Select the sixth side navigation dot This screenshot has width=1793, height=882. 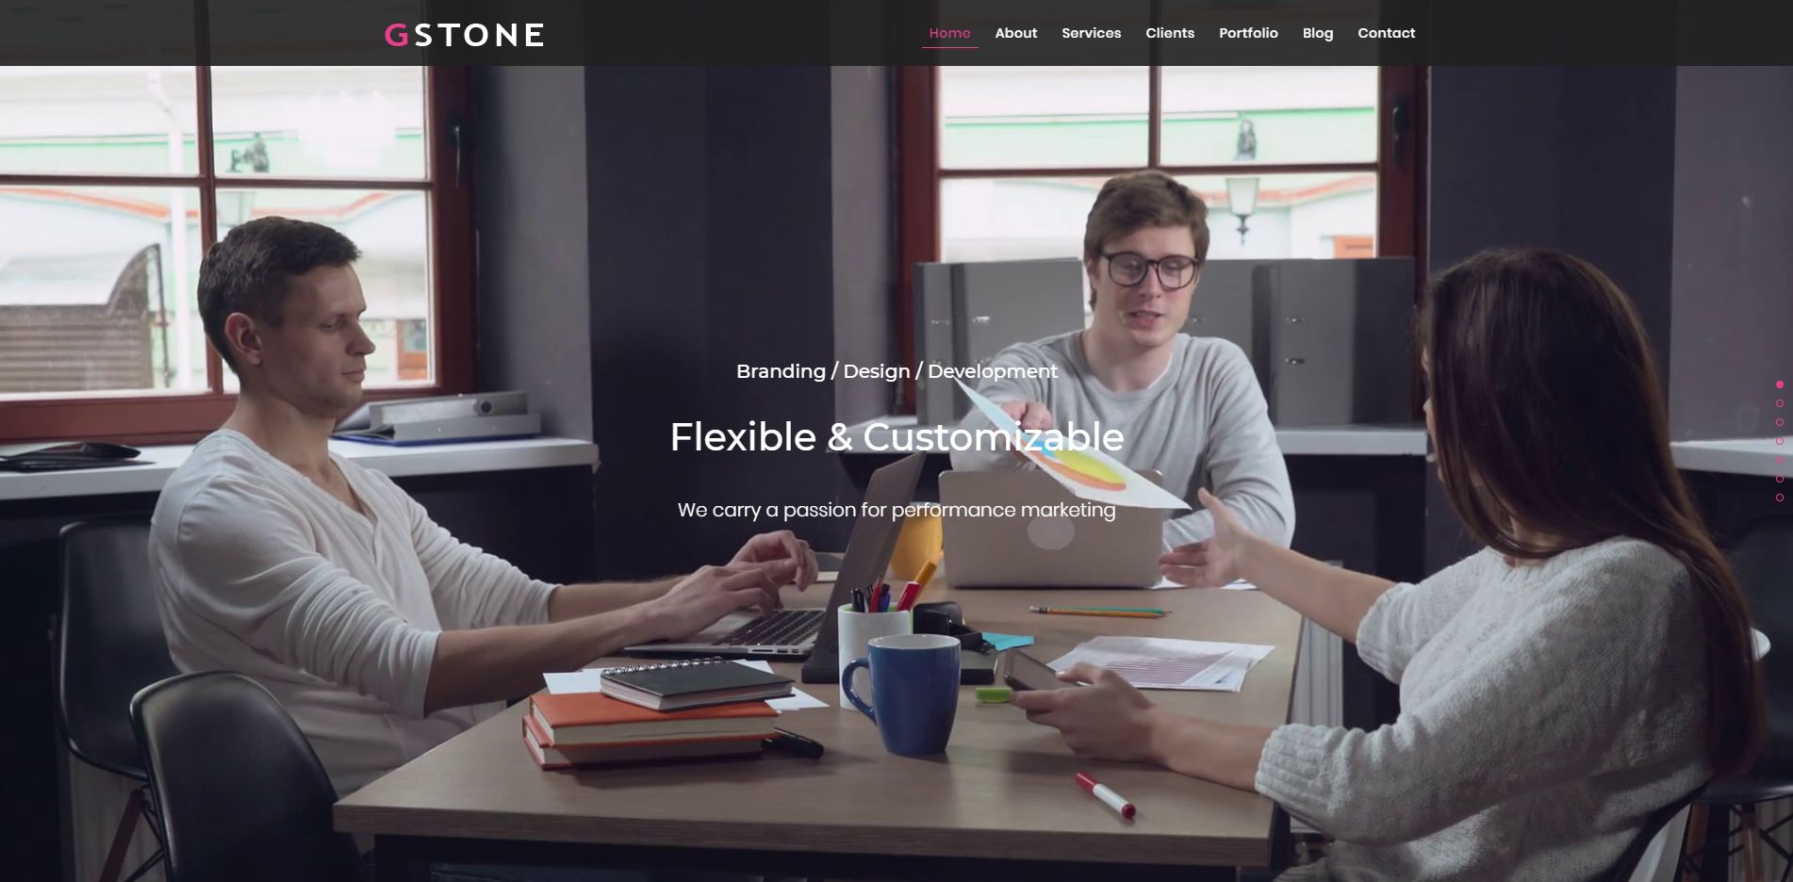(1779, 479)
